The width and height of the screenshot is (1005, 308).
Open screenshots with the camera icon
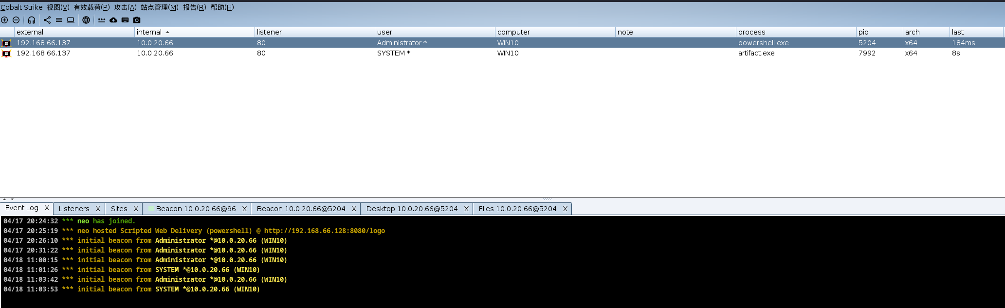[x=137, y=20]
